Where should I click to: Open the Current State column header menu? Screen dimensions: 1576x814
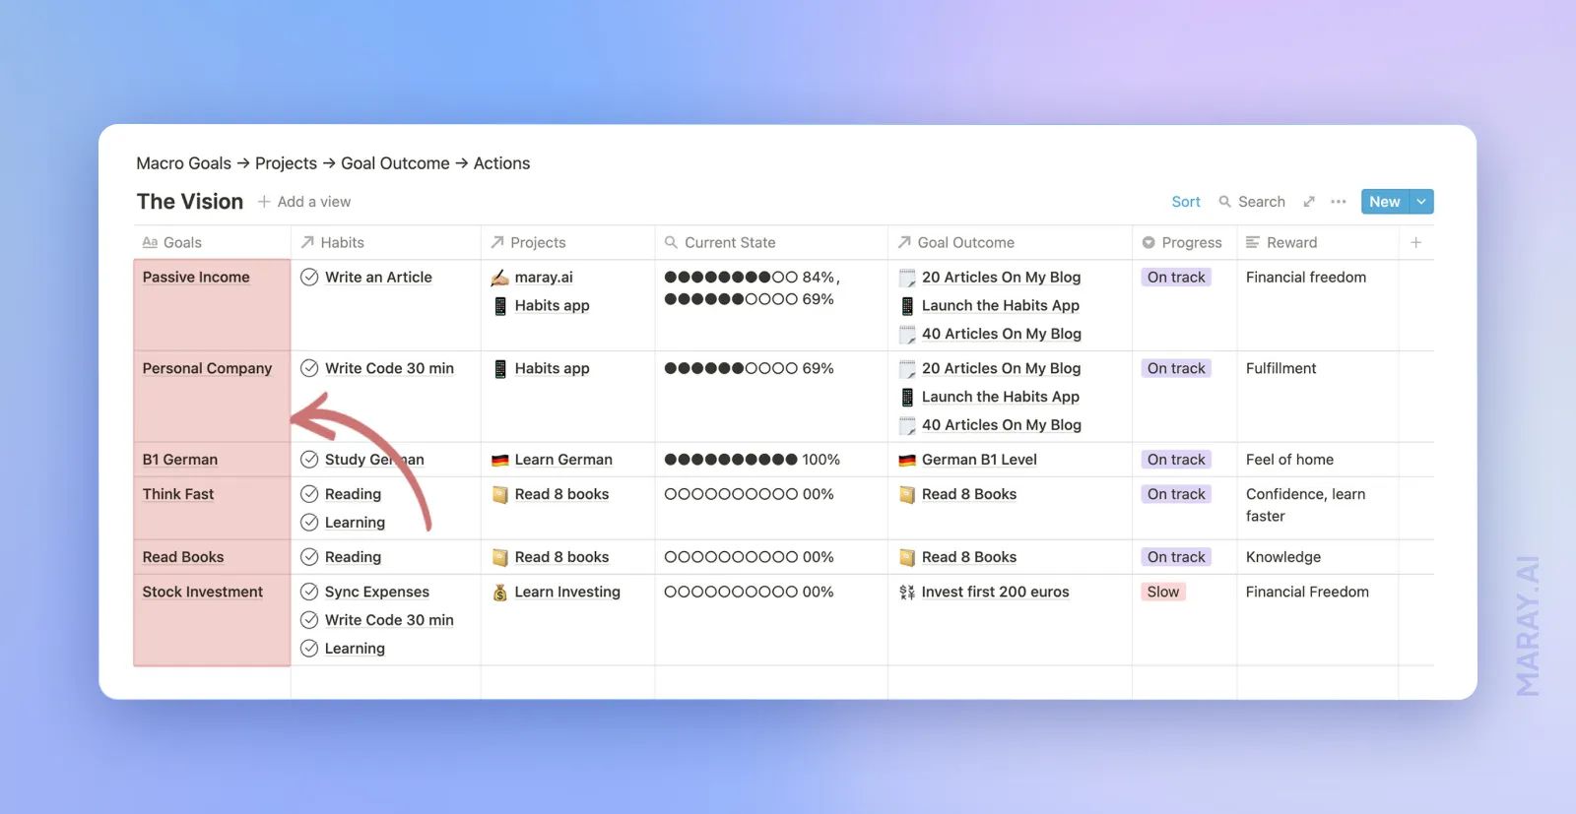click(771, 242)
